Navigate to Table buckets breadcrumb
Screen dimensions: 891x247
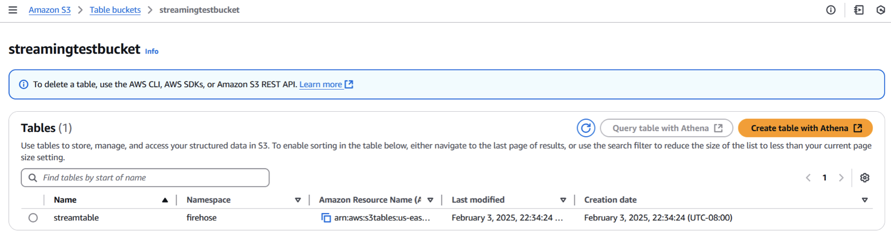point(115,10)
